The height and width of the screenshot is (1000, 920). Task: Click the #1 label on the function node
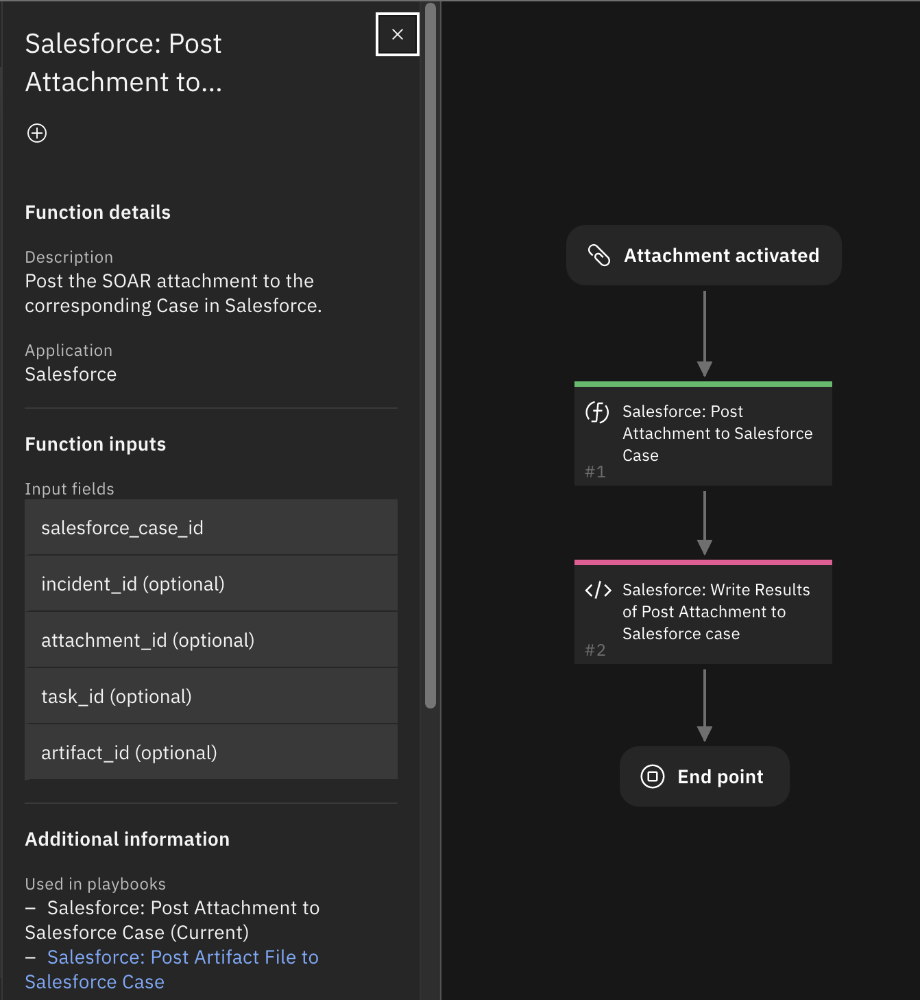coord(595,472)
